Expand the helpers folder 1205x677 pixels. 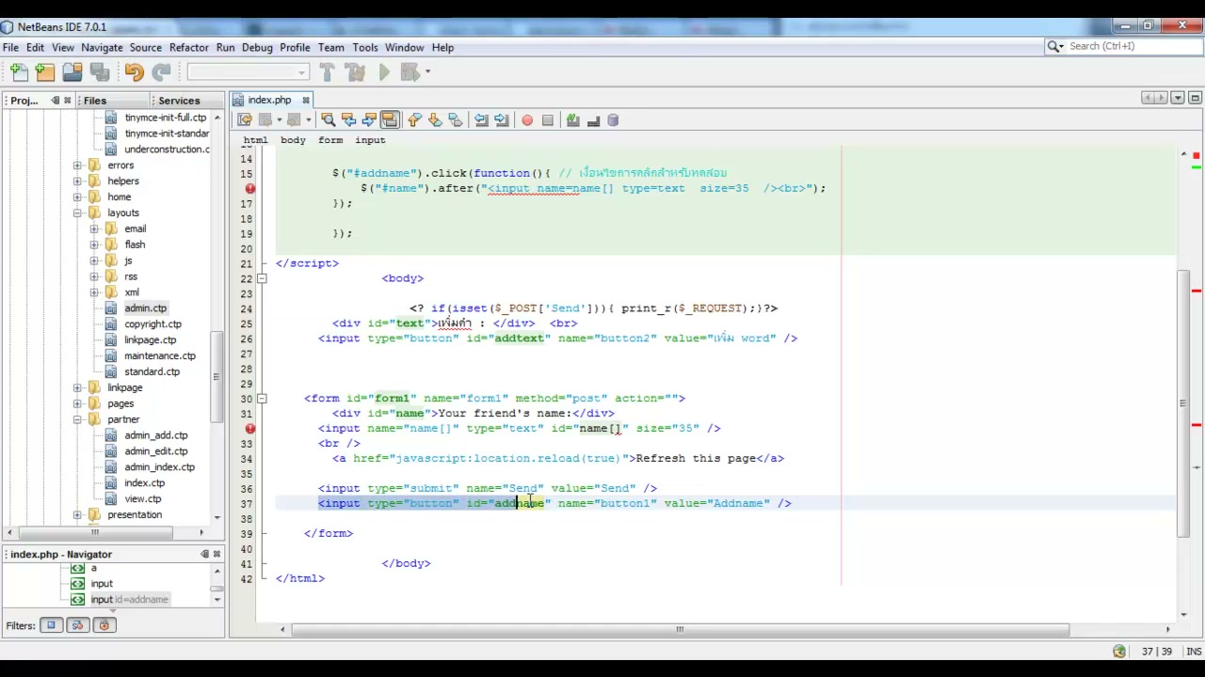tap(77, 181)
